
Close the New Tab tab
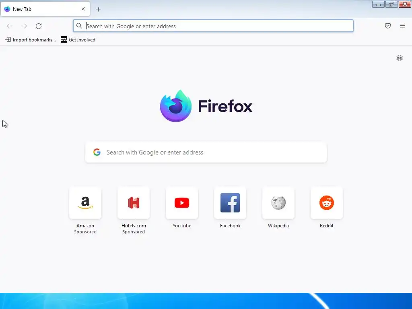(x=83, y=9)
